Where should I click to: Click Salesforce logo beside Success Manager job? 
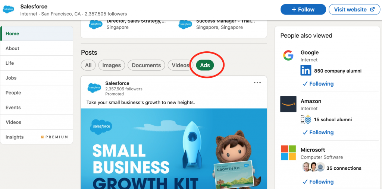185,25
